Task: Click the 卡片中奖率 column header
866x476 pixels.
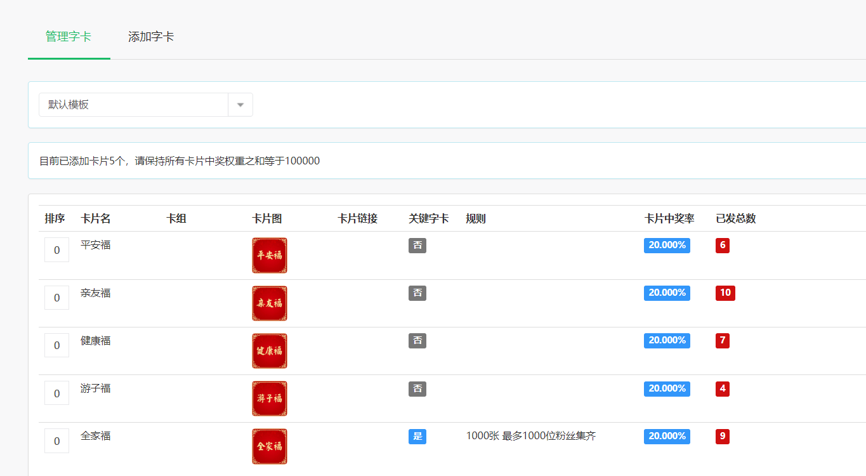Action: [669, 219]
